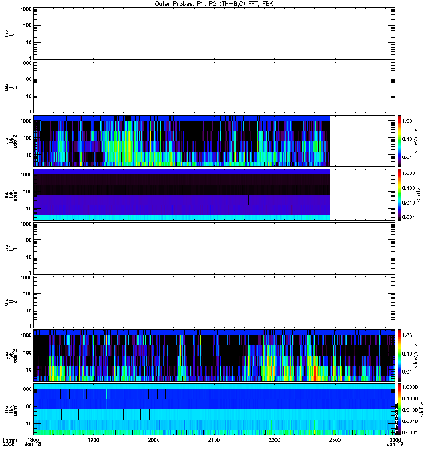Screen dimensions: 428x456
Task: Select the empty thc fft 2 panel
Action: pos(214,302)
